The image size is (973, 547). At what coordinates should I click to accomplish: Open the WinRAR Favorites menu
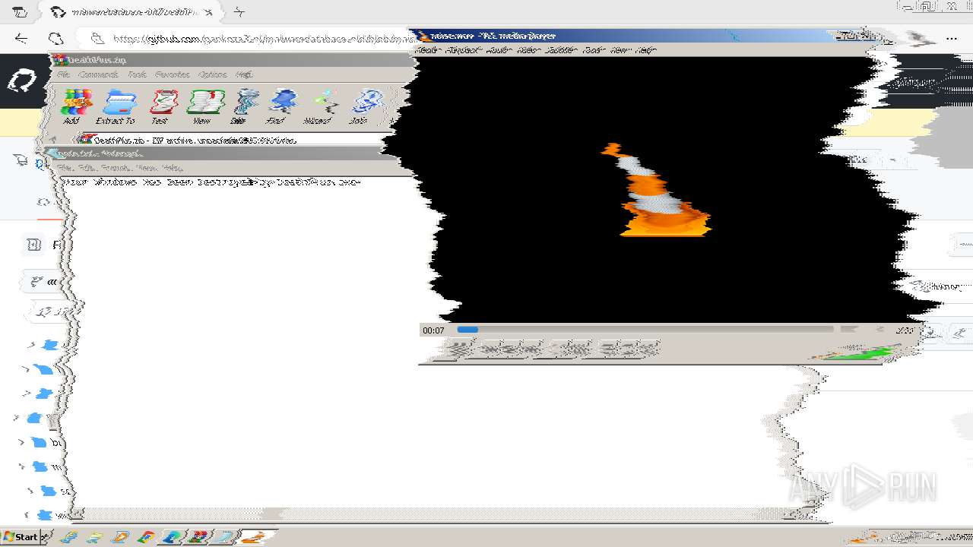point(173,74)
